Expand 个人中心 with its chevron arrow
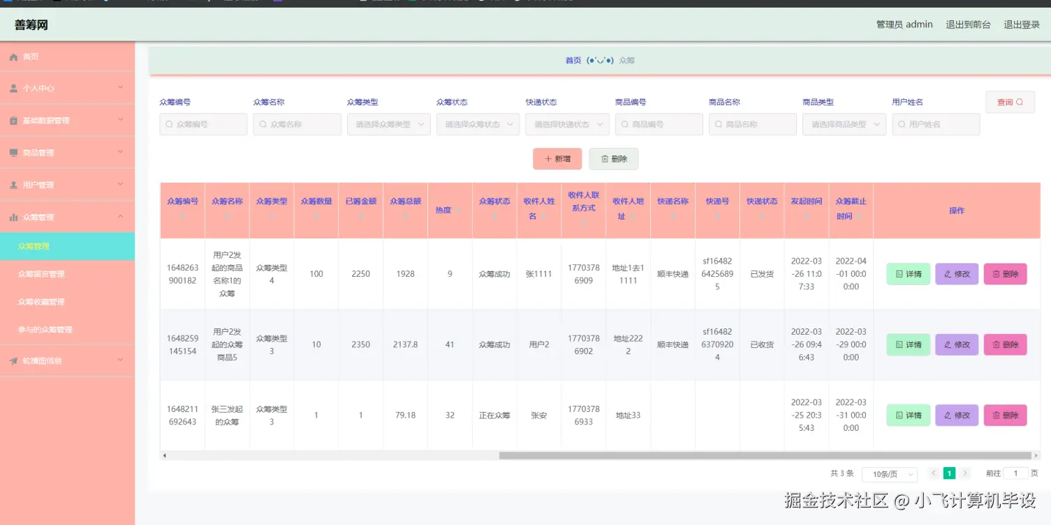 120,88
